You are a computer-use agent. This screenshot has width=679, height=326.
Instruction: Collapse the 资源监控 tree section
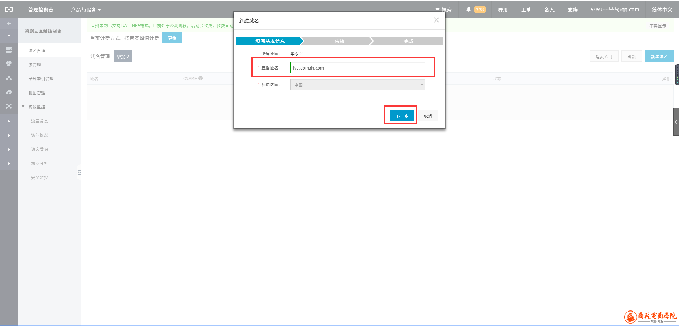pos(23,106)
